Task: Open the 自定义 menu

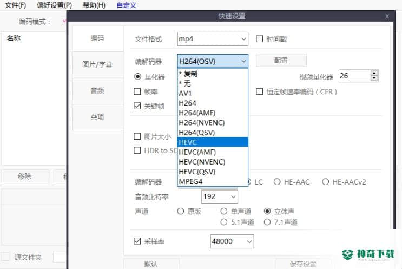Action: [127, 5]
